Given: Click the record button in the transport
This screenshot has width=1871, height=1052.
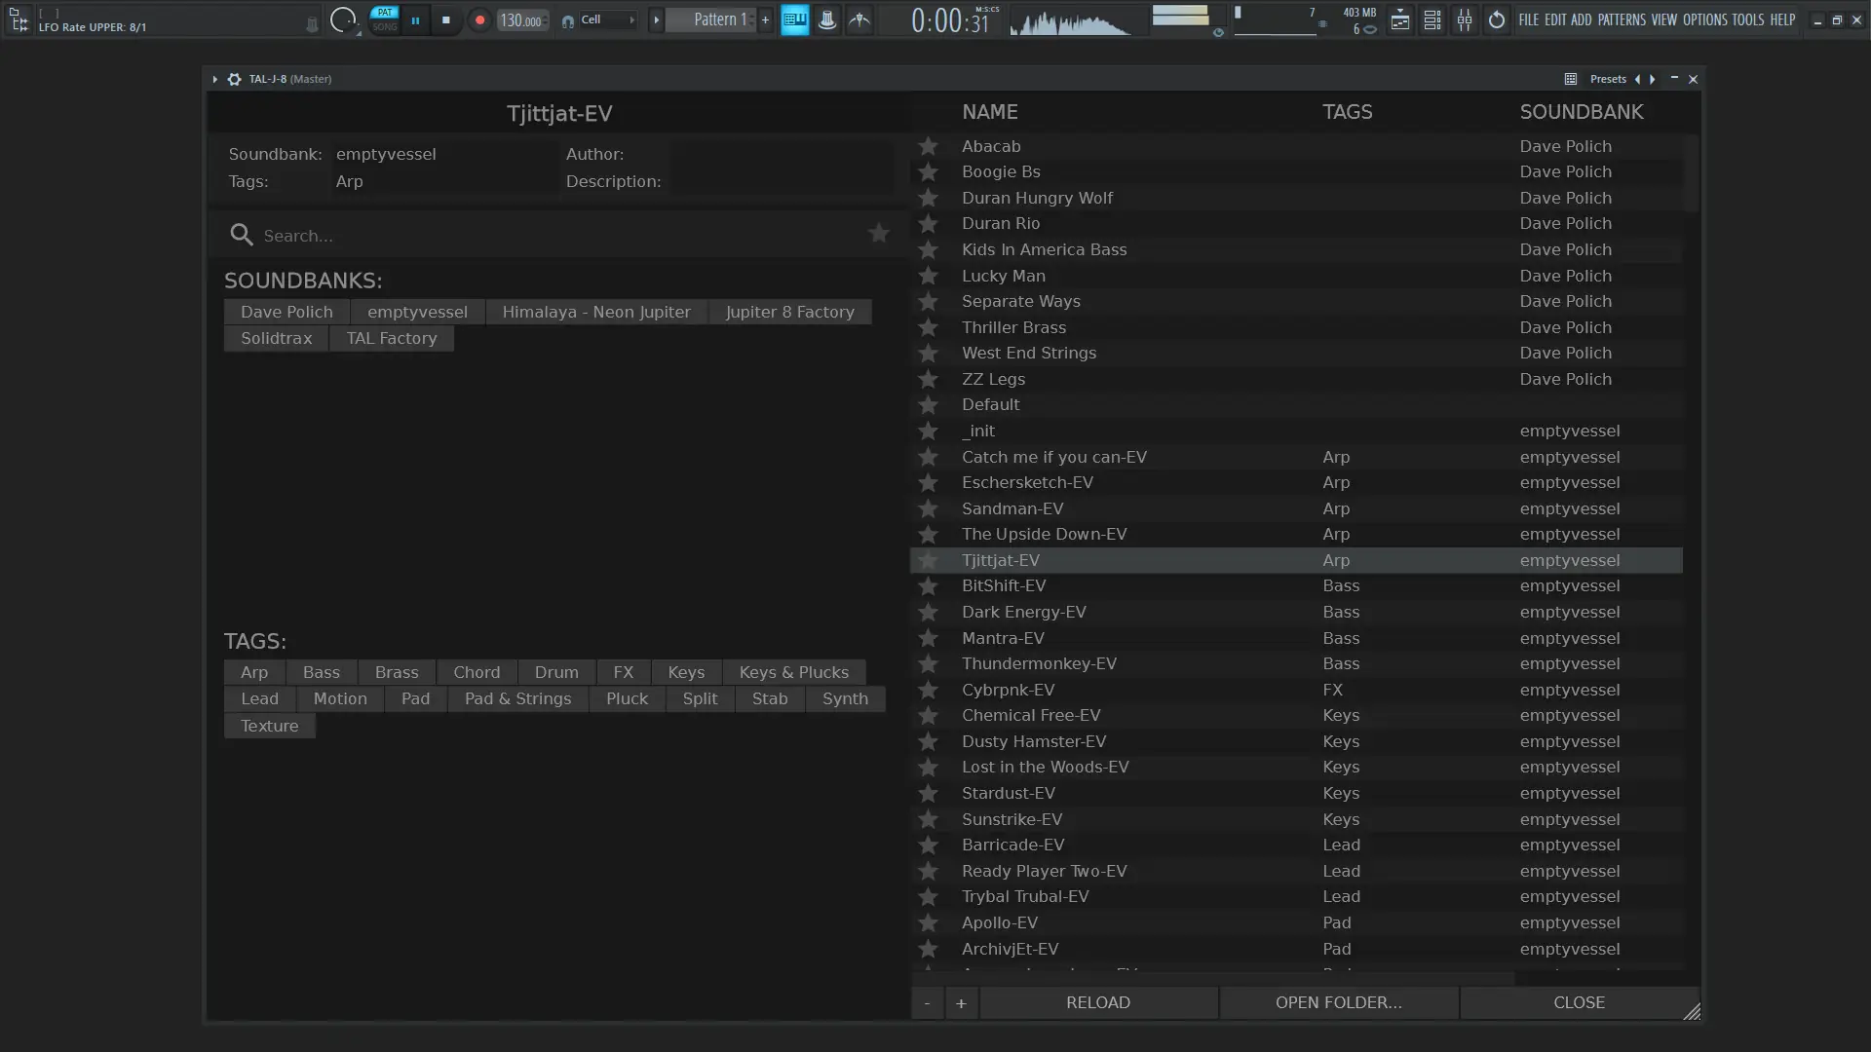Looking at the screenshot, I should [478, 19].
